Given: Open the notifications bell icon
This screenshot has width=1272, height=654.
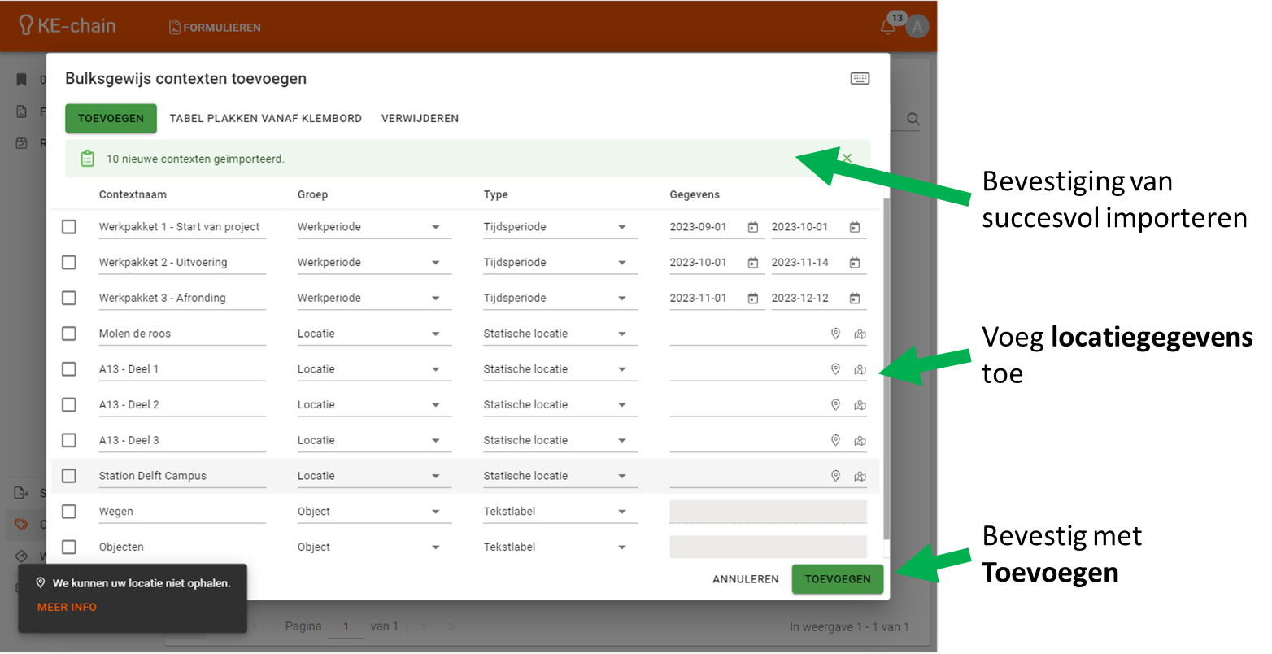Looking at the screenshot, I should coord(888,27).
